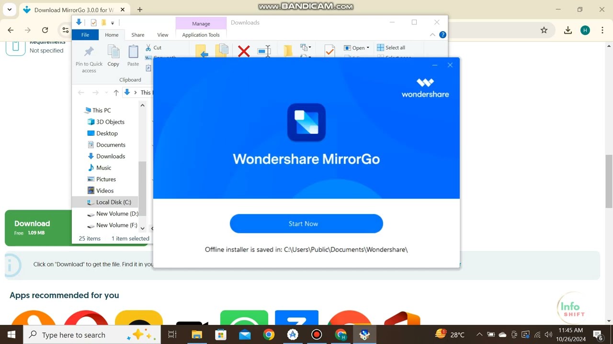
Task: Bookmark page with Chrome star icon
Action: point(544,30)
